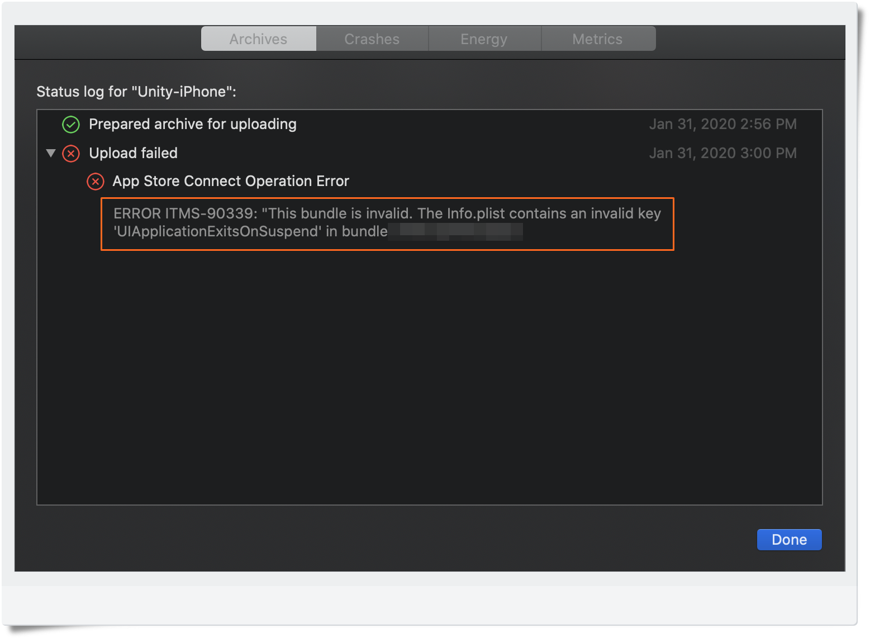
Task: Click green checkmark icon beside Prepared archive
Action: coord(71,125)
